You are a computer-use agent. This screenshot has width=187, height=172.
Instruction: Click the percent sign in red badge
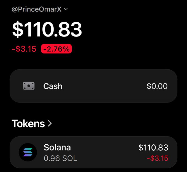coord(66,49)
